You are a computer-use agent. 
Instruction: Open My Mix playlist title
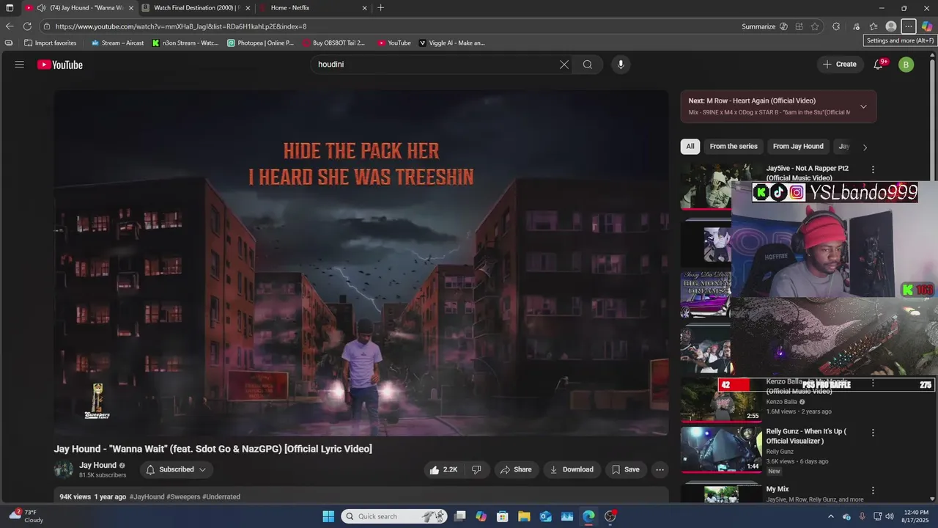(x=778, y=489)
